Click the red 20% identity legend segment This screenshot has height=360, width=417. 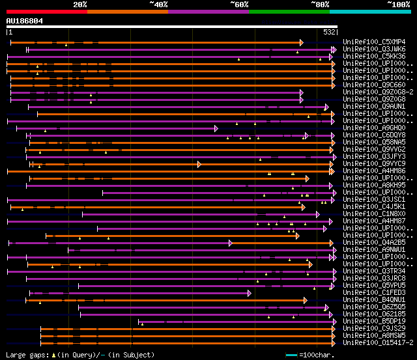(47, 12)
